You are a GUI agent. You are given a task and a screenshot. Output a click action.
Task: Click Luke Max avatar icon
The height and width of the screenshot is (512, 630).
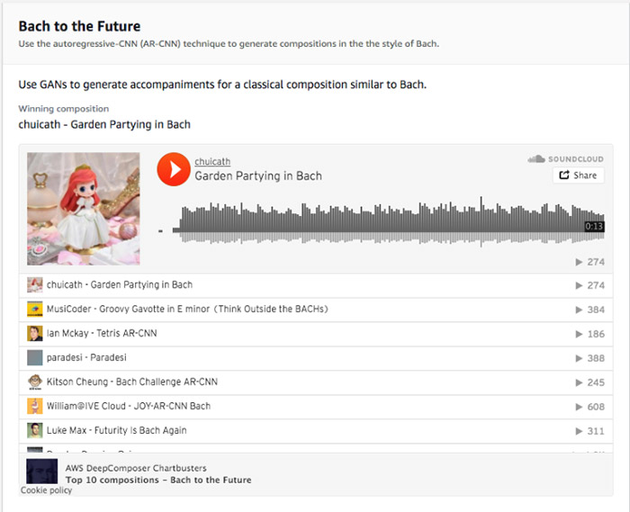click(x=34, y=430)
